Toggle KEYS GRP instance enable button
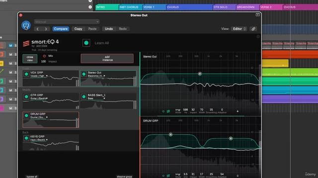Image resolution: width=318 pixels, height=178 pixels. point(26,138)
